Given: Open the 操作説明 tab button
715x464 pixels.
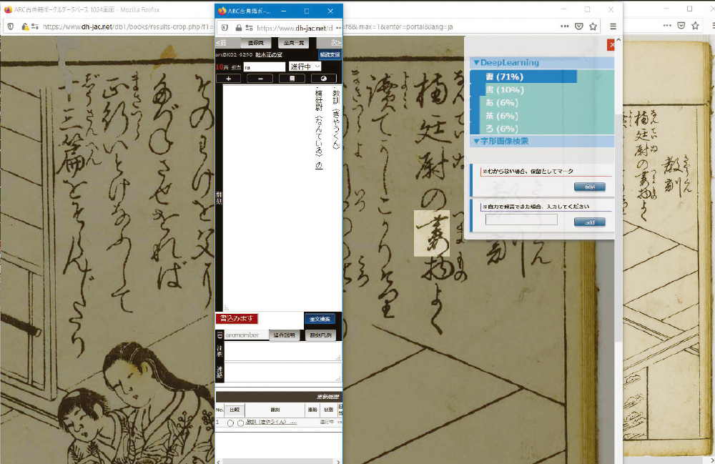Looking at the screenshot, I should (x=284, y=335).
